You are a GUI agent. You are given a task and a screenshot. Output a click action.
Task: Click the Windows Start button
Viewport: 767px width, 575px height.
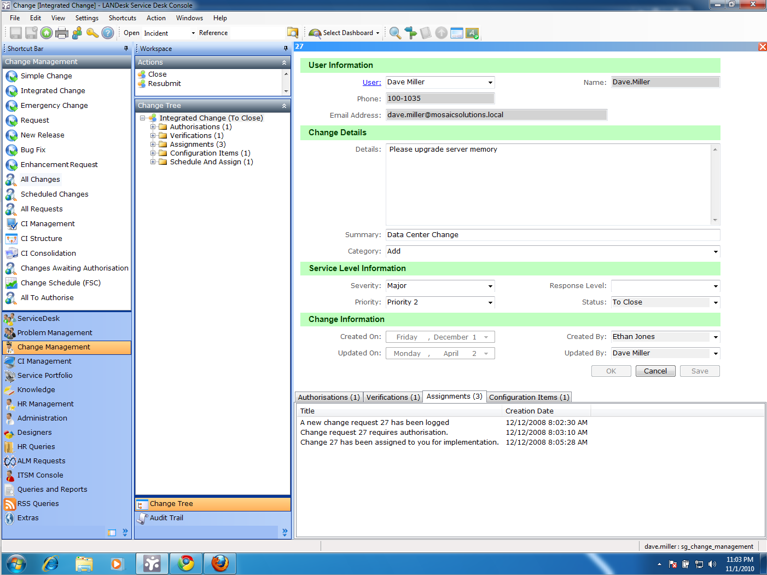coord(16,563)
